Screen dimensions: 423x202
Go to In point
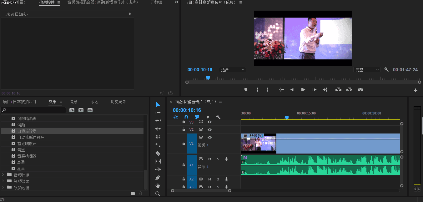282,90
